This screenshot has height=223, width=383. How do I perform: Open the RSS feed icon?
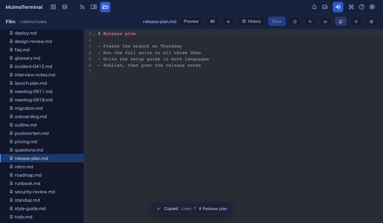[x=82, y=7]
